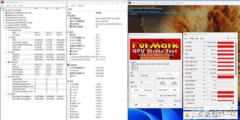The height and width of the screenshot is (120, 240).
Task: Click the AMD Ryzen 9 7900 CPU icon
Action: coord(6,15)
